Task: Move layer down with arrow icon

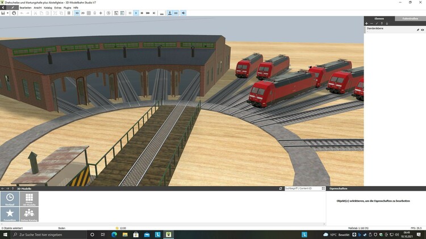Action: tap(387, 24)
